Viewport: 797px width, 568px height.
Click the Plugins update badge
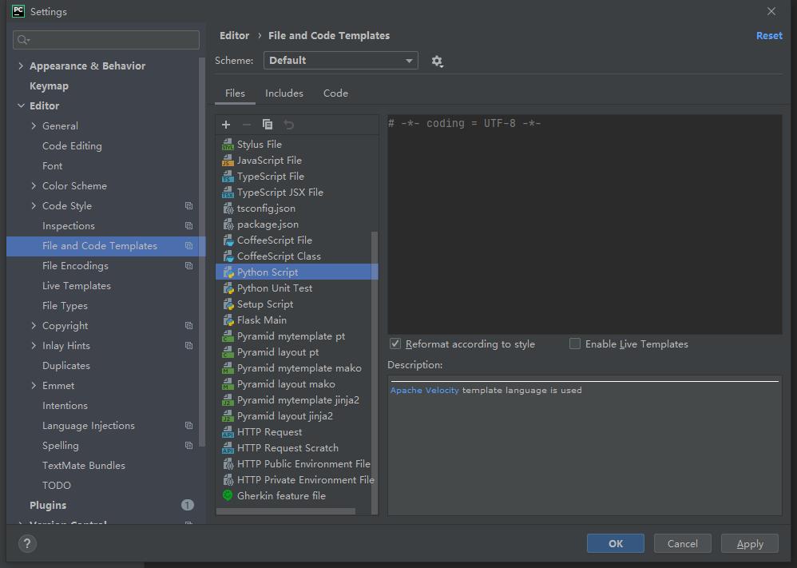pos(188,505)
